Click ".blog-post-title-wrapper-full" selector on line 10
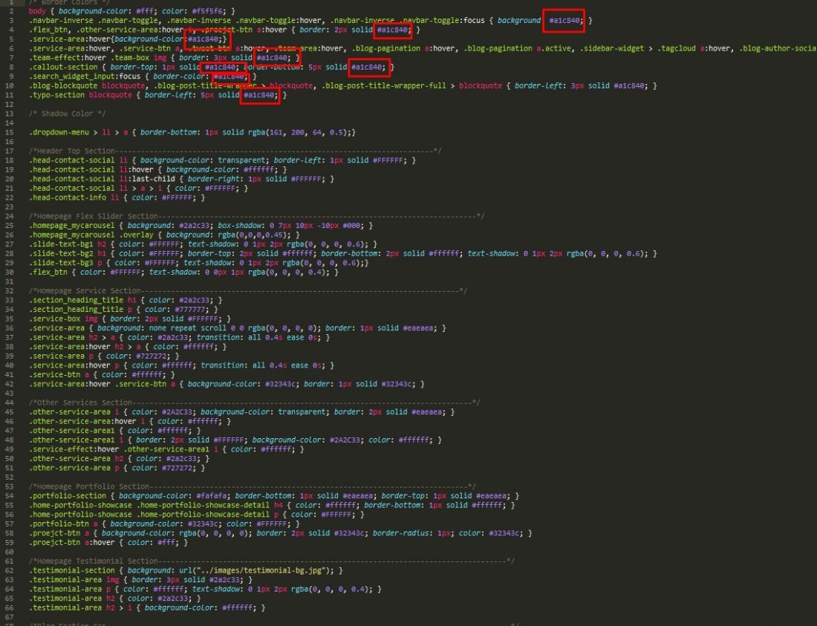This screenshot has width=817, height=626. 383,86
